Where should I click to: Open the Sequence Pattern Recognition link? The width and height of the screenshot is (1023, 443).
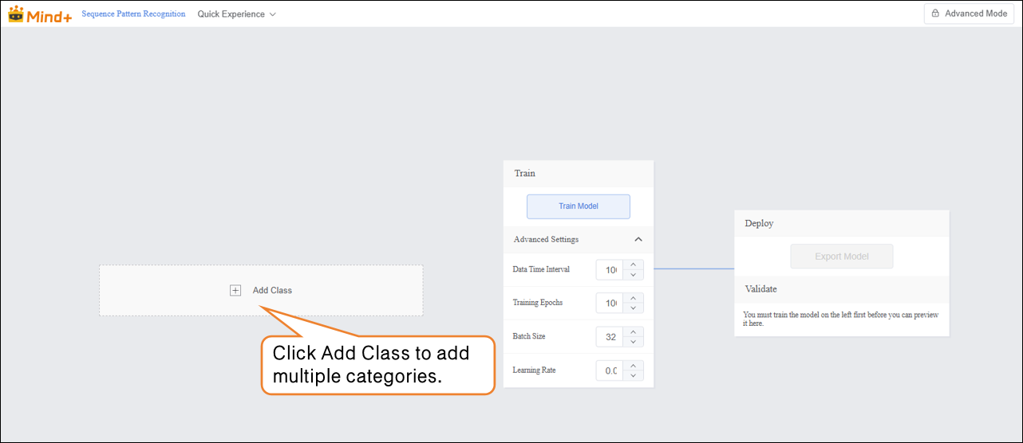pos(133,14)
